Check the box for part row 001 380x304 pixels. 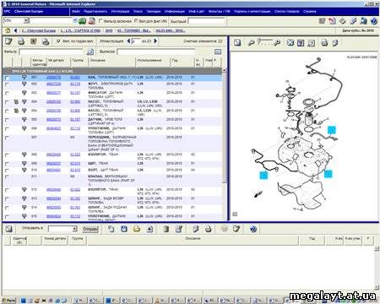point(7,78)
